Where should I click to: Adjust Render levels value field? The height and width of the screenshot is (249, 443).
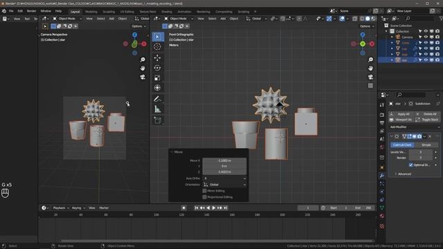click(x=420, y=158)
